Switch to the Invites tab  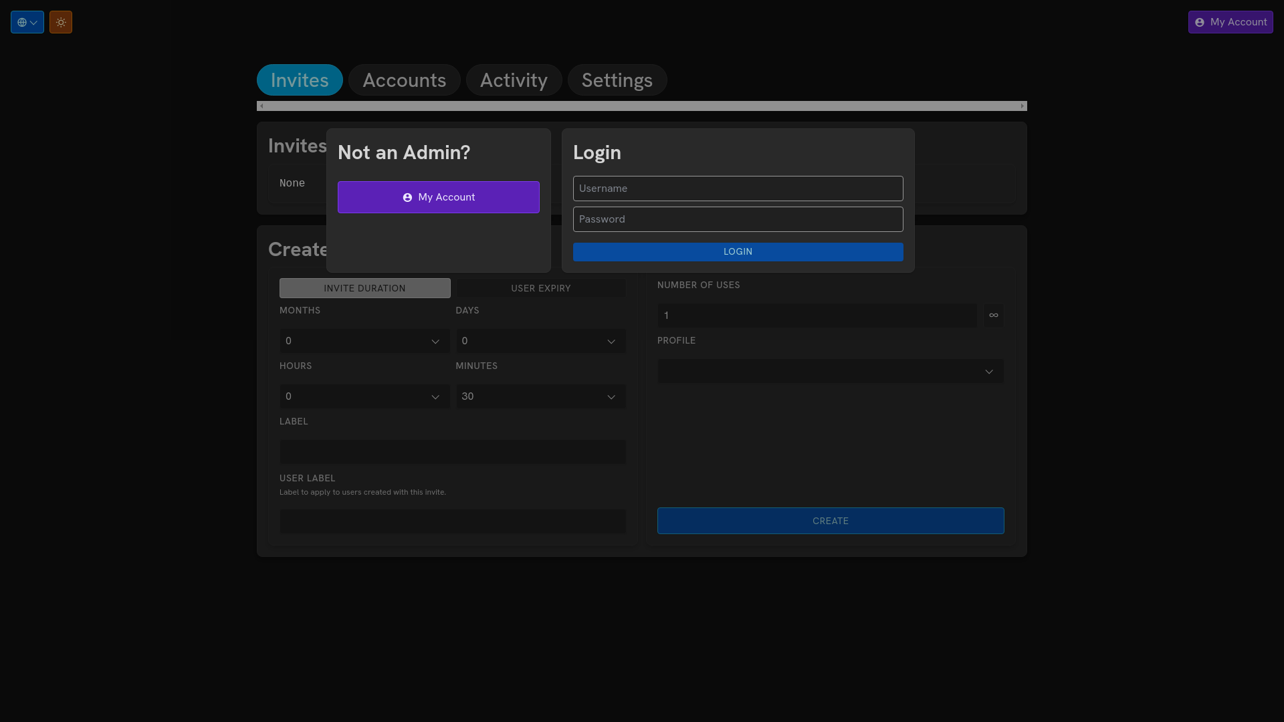coord(300,80)
